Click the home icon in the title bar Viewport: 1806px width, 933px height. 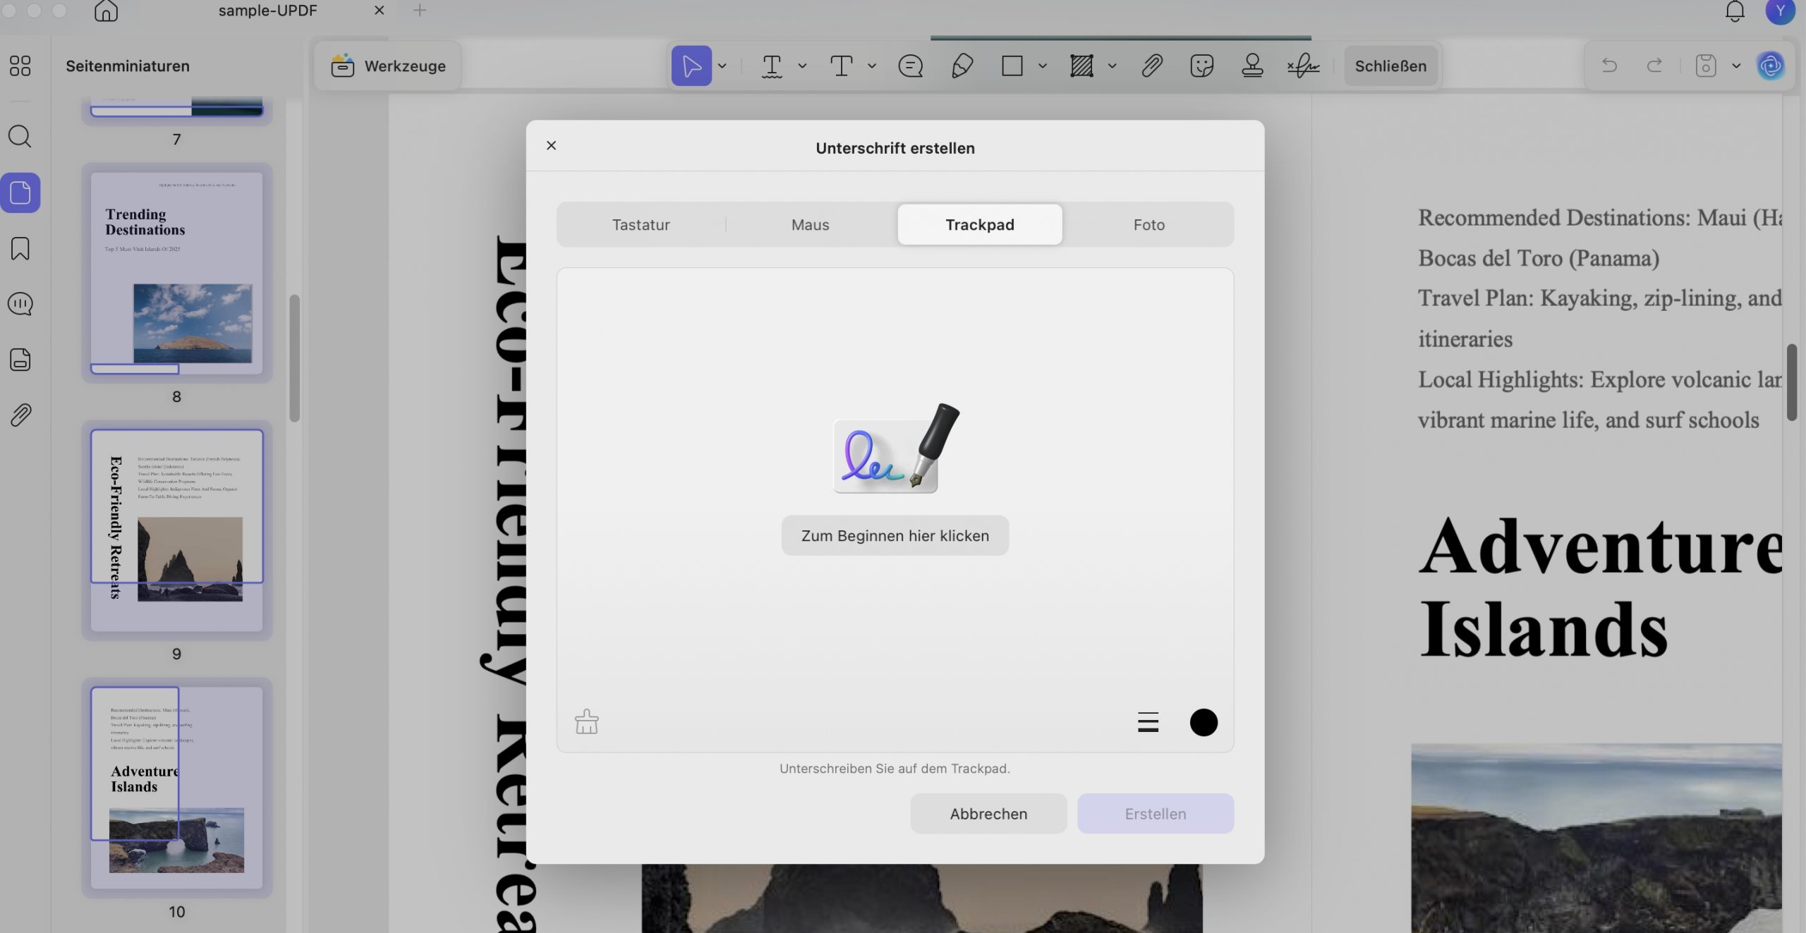106,11
